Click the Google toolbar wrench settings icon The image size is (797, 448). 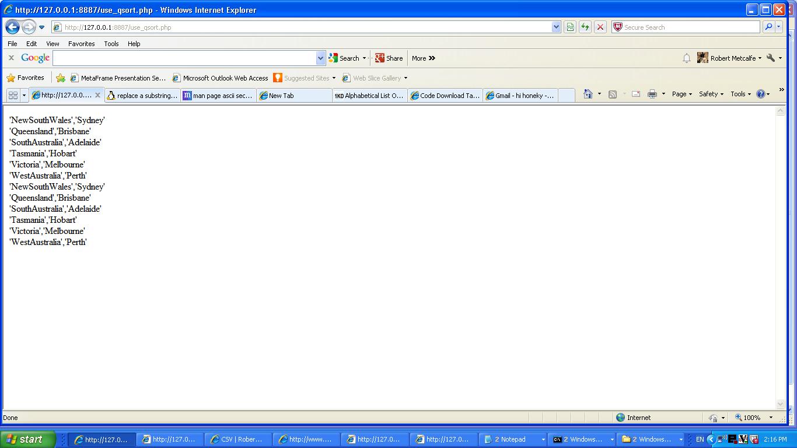[x=771, y=58]
